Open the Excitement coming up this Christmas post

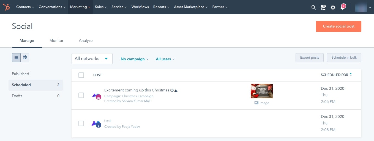pyautogui.click(x=141, y=90)
